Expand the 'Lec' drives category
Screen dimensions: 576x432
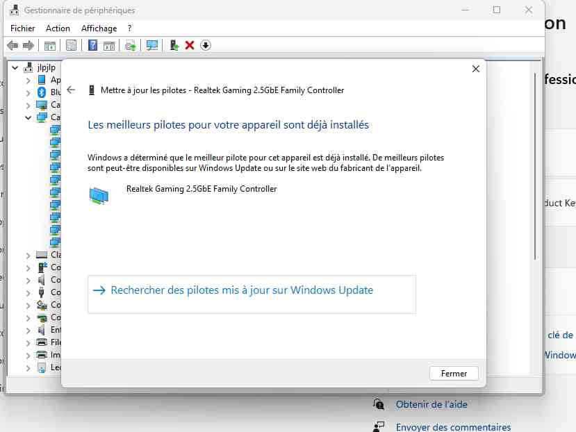[28, 367]
